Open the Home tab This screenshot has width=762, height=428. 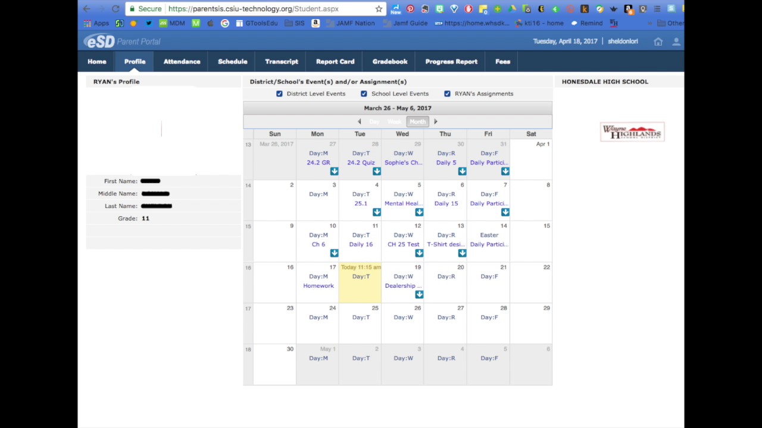tap(97, 62)
